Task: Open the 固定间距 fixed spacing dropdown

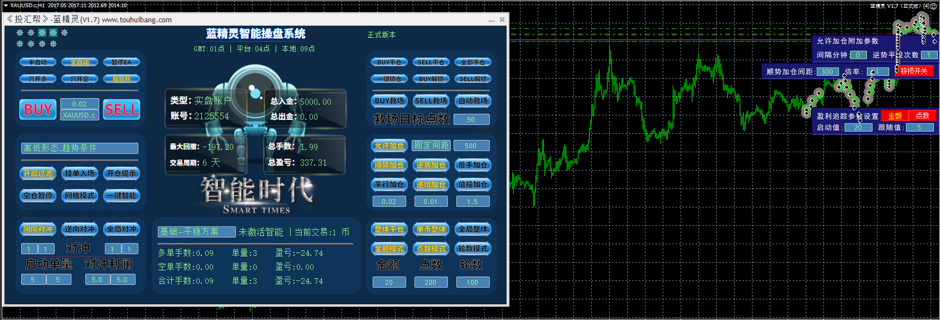Action: point(432,146)
